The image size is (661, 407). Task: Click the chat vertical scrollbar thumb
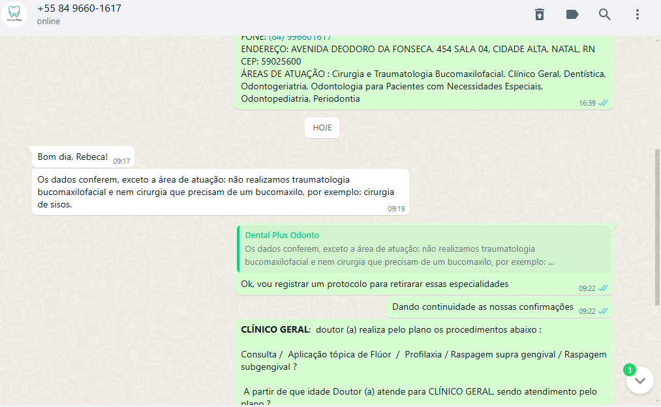[657, 227]
